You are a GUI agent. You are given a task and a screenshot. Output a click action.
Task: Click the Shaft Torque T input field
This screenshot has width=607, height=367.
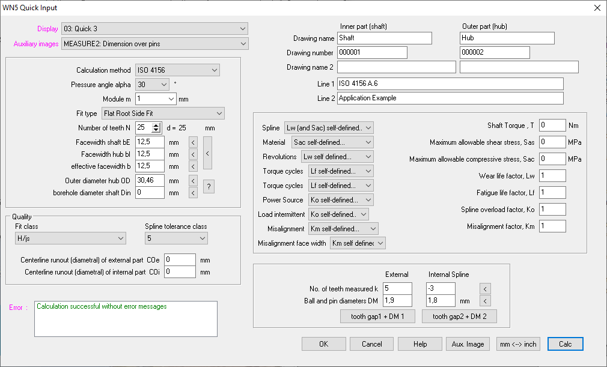click(x=552, y=126)
